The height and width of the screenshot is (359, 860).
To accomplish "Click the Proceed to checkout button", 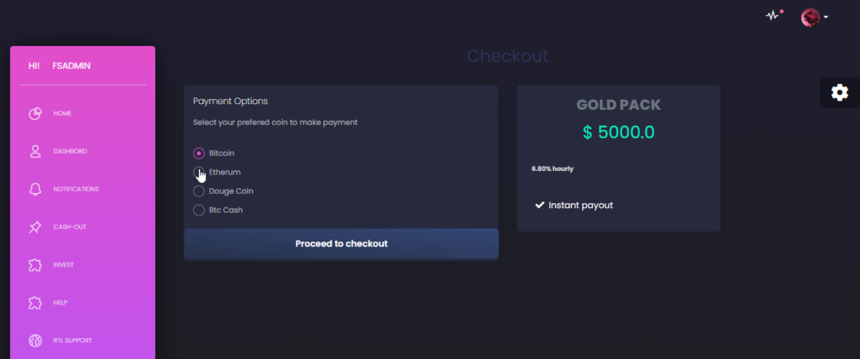I will click(x=341, y=243).
